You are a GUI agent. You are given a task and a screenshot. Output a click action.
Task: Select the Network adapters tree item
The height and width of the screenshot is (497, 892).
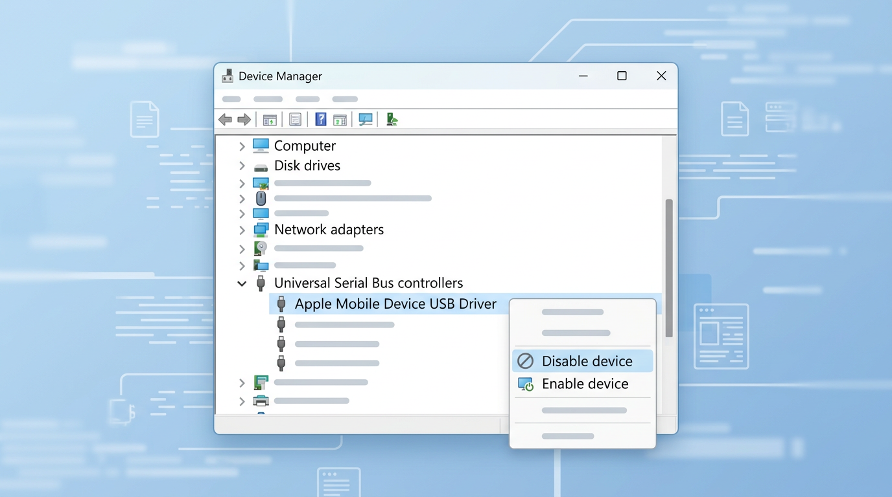click(x=329, y=230)
